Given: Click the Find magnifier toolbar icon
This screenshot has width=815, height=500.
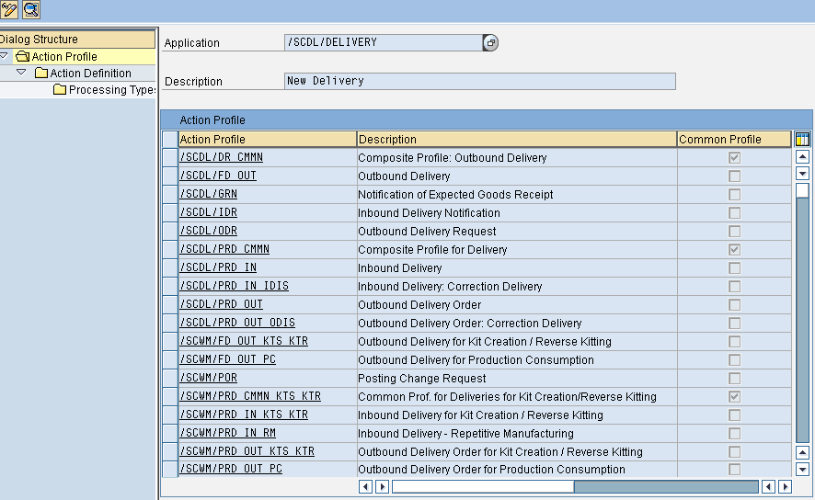Looking at the screenshot, I should click(x=30, y=10).
